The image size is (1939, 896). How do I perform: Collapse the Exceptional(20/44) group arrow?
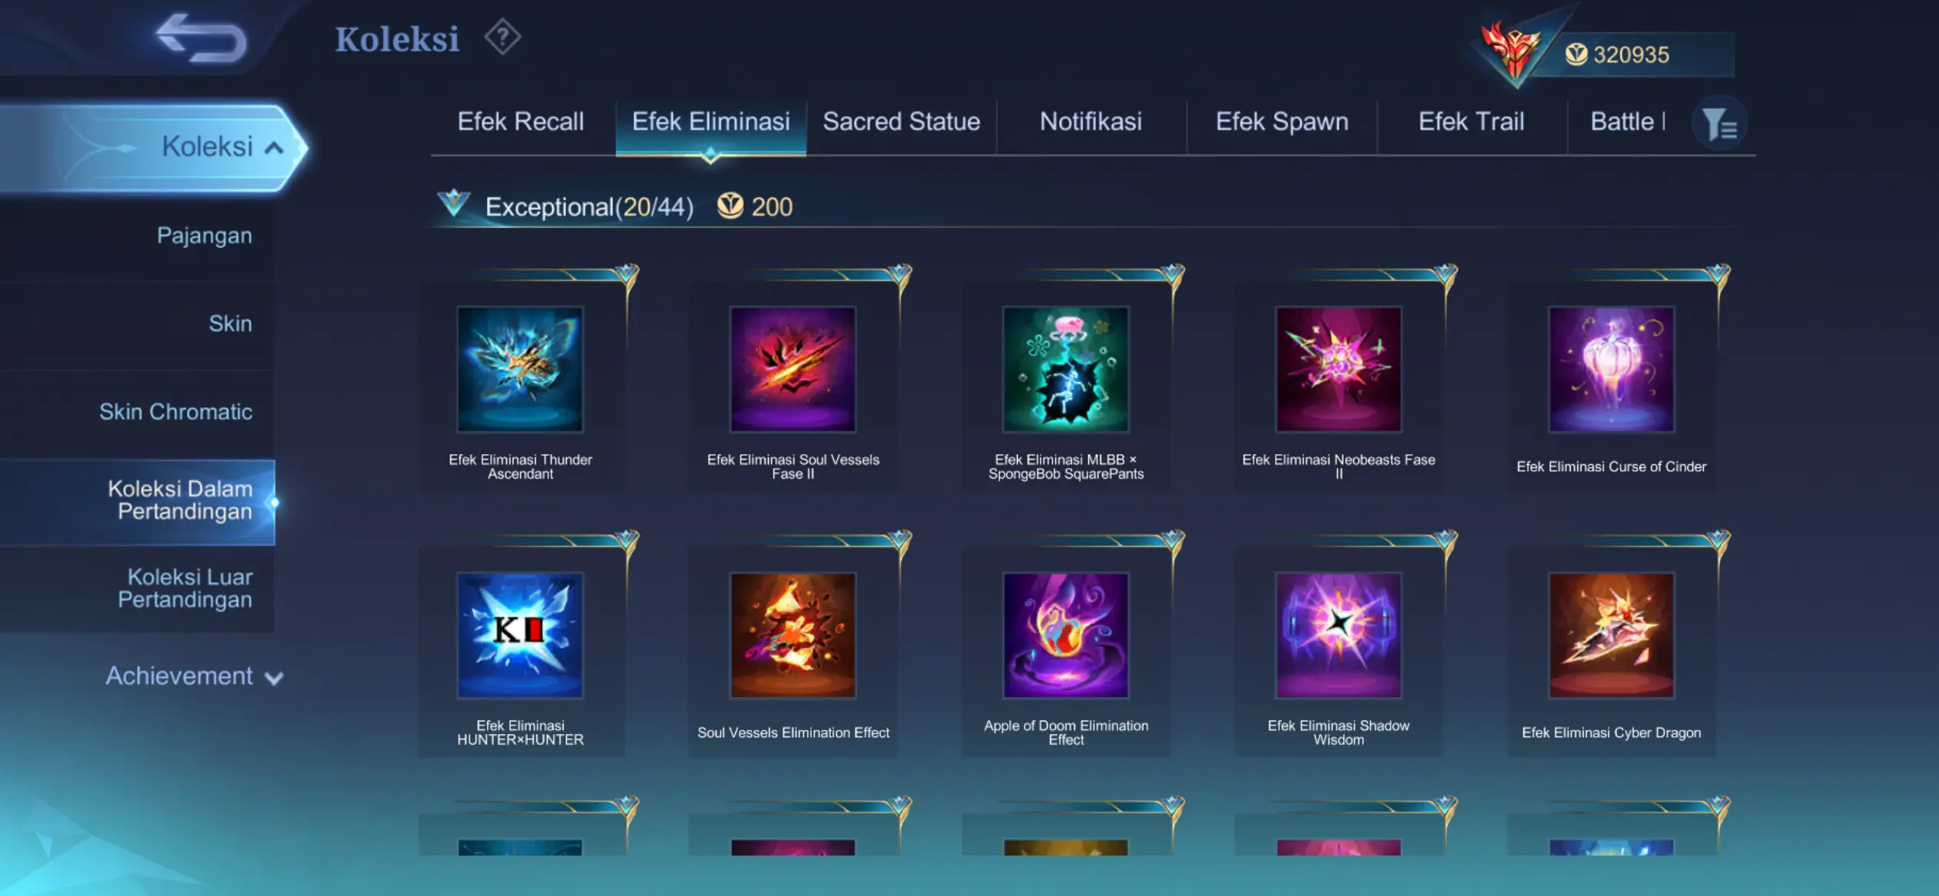(x=453, y=204)
